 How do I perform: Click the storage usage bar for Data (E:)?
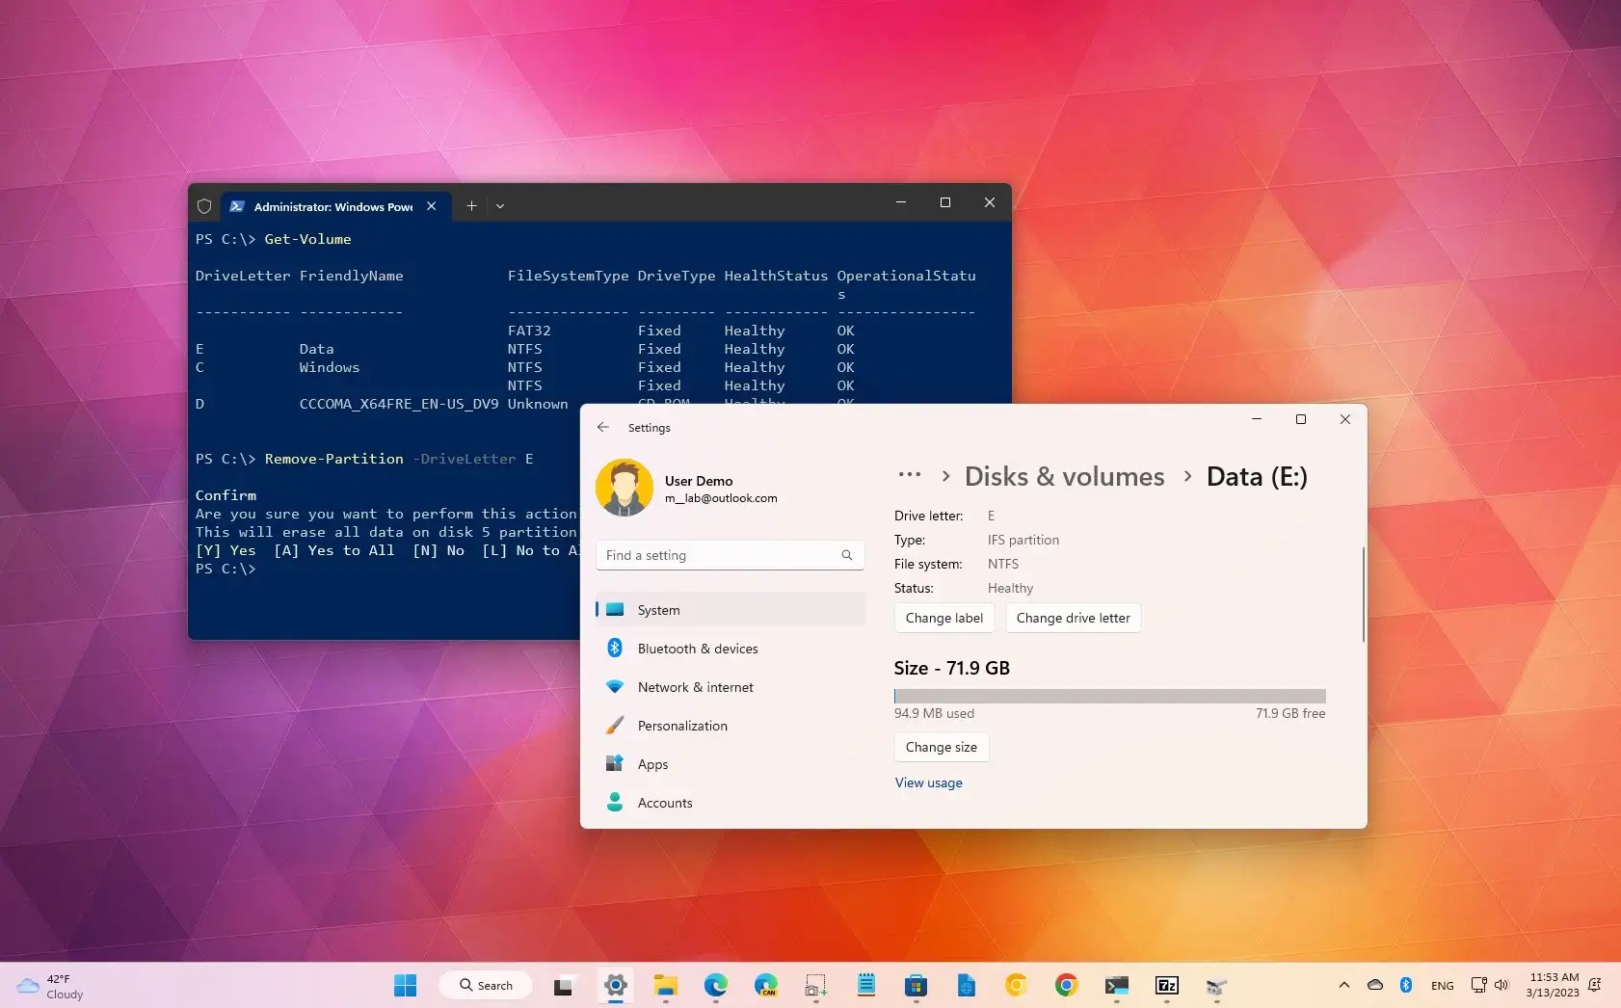pyautogui.click(x=1109, y=696)
